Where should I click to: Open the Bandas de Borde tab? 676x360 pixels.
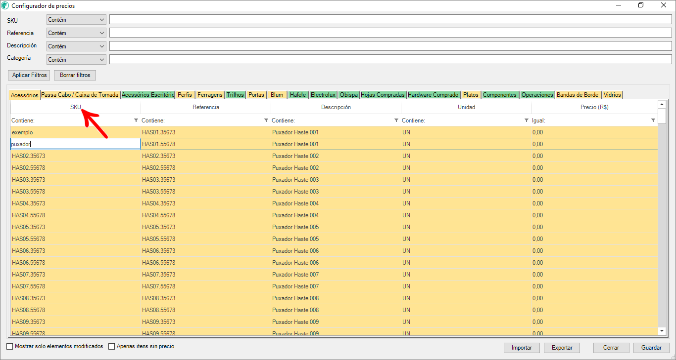(578, 95)
